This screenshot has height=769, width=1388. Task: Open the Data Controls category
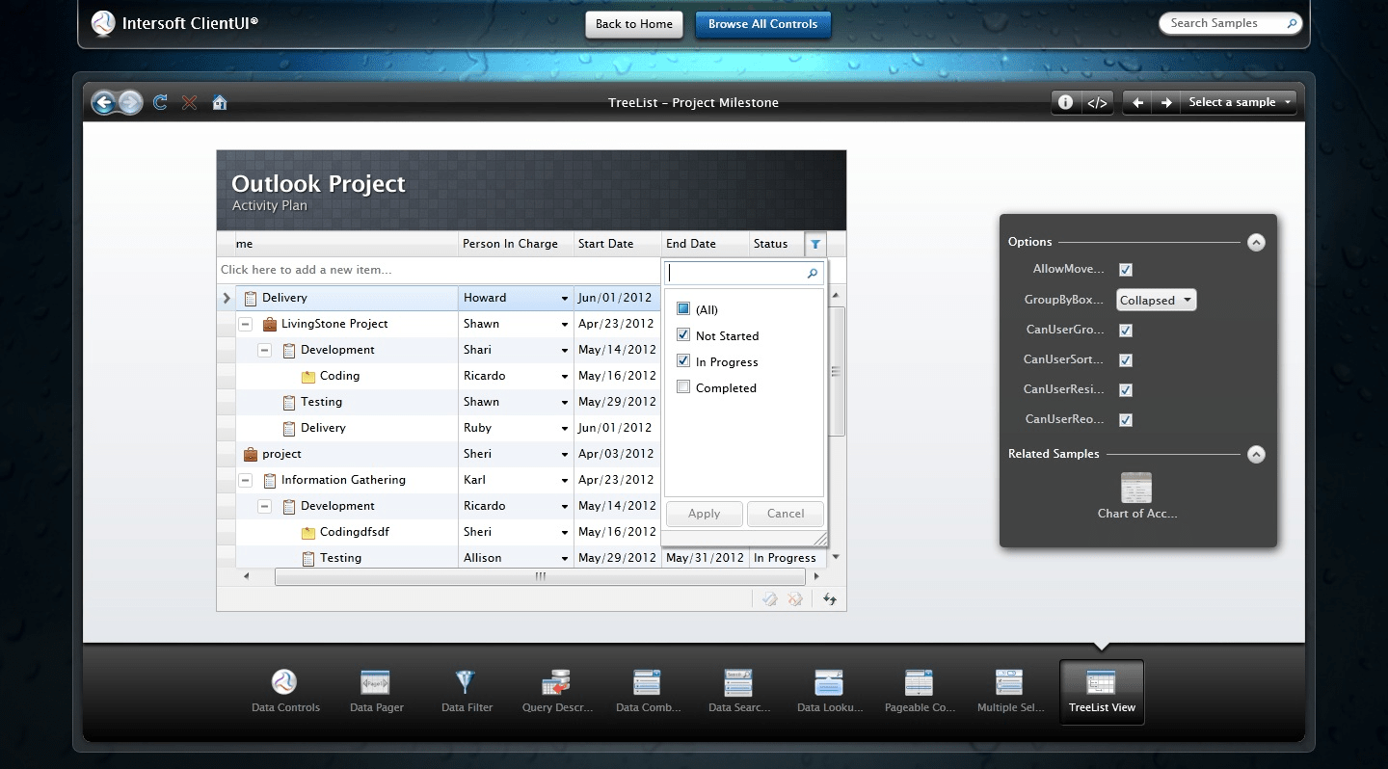pos(285,691)
